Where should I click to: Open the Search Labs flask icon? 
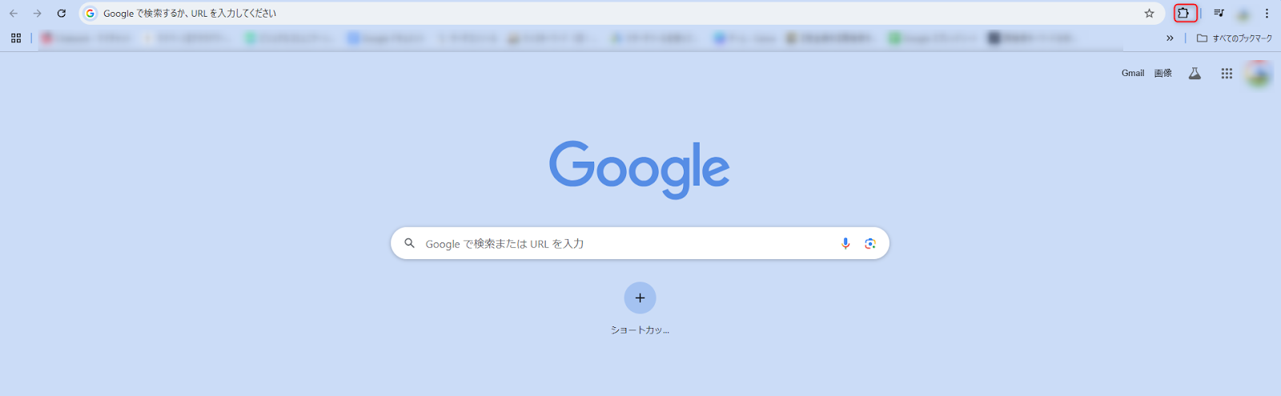[1195, 74]
